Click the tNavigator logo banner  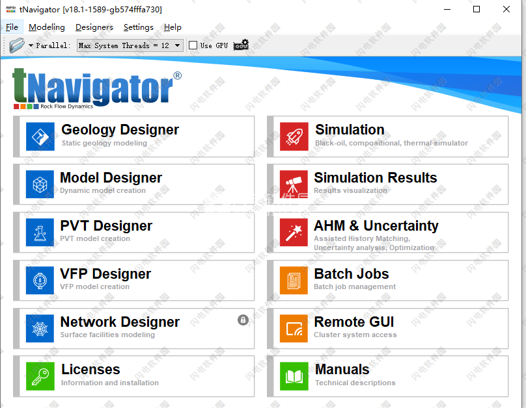[x=97, y=89]
